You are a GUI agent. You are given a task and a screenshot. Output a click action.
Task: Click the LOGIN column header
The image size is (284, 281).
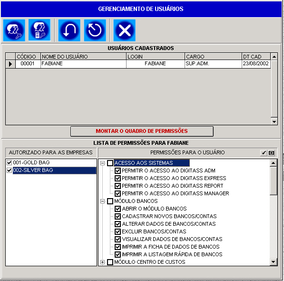tap(156, 57)
